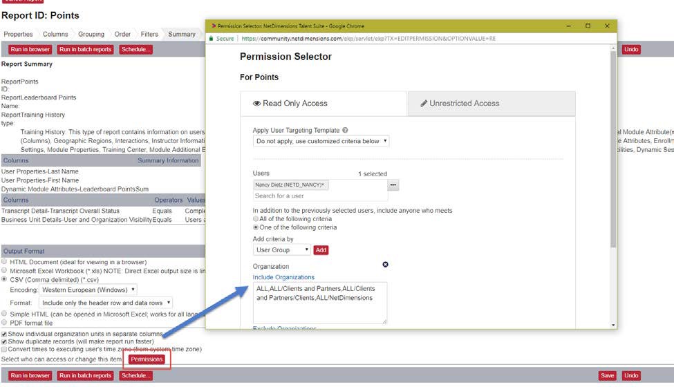Click 'Dynamic Module Attributes-Leaderboard Points' row
The height and width of the screenshot is (387, 674).
click(75, 189)
